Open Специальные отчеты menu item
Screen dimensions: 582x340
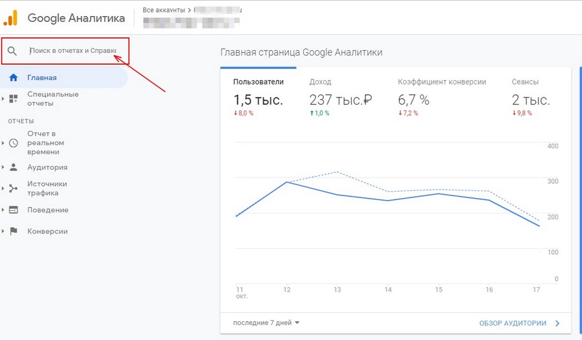(53, 99)
